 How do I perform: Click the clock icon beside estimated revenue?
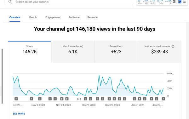[173, 46]
